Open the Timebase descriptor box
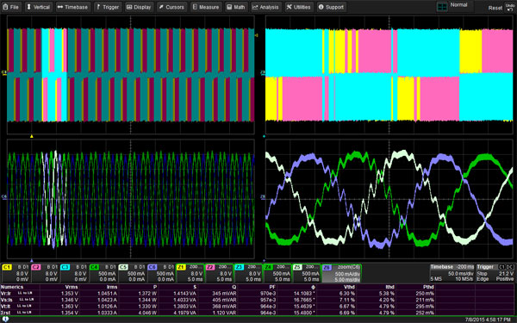Image resolution: width=517 pixels, height=323 pixels. (x=452, y=273)
